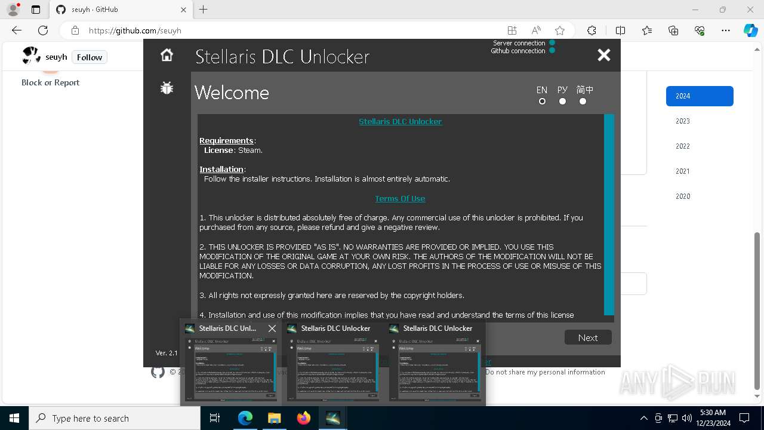Image resolution: width=764 pixels, height=430 pixels.
Task: Click Stellaris DLC Unlocker taskbar icon
Action: pos(333,418)
